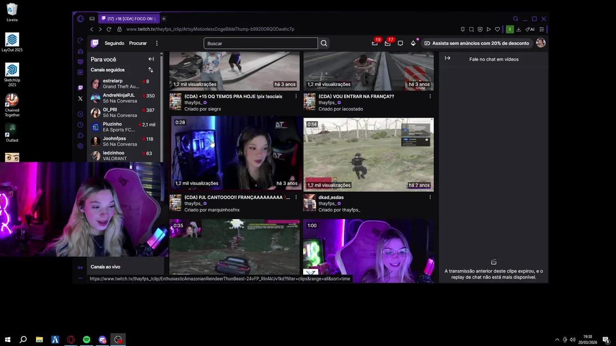Open OI_PRI followed channel

click(x=125, y=113)
